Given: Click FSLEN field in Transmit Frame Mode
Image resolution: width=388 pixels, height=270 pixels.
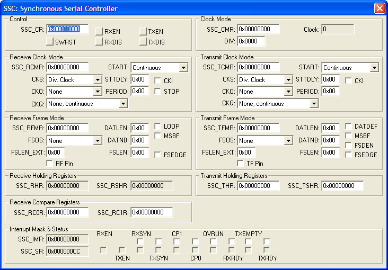Looking at the screenshot, I should coord(331,152).
